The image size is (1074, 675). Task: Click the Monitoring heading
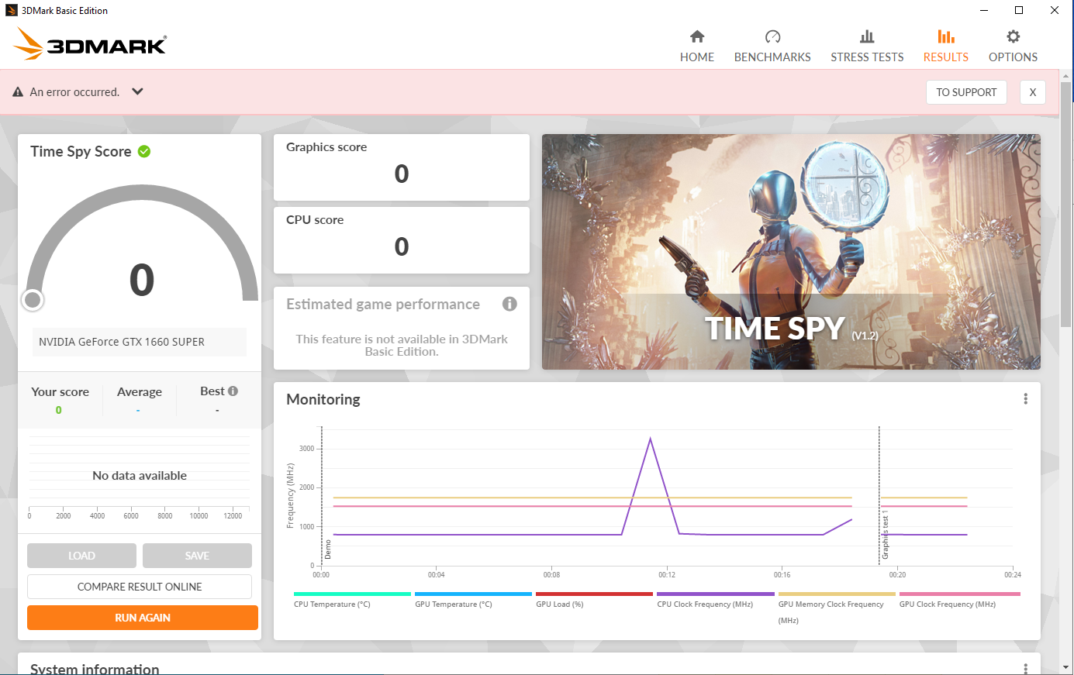[x=323, y=399]
